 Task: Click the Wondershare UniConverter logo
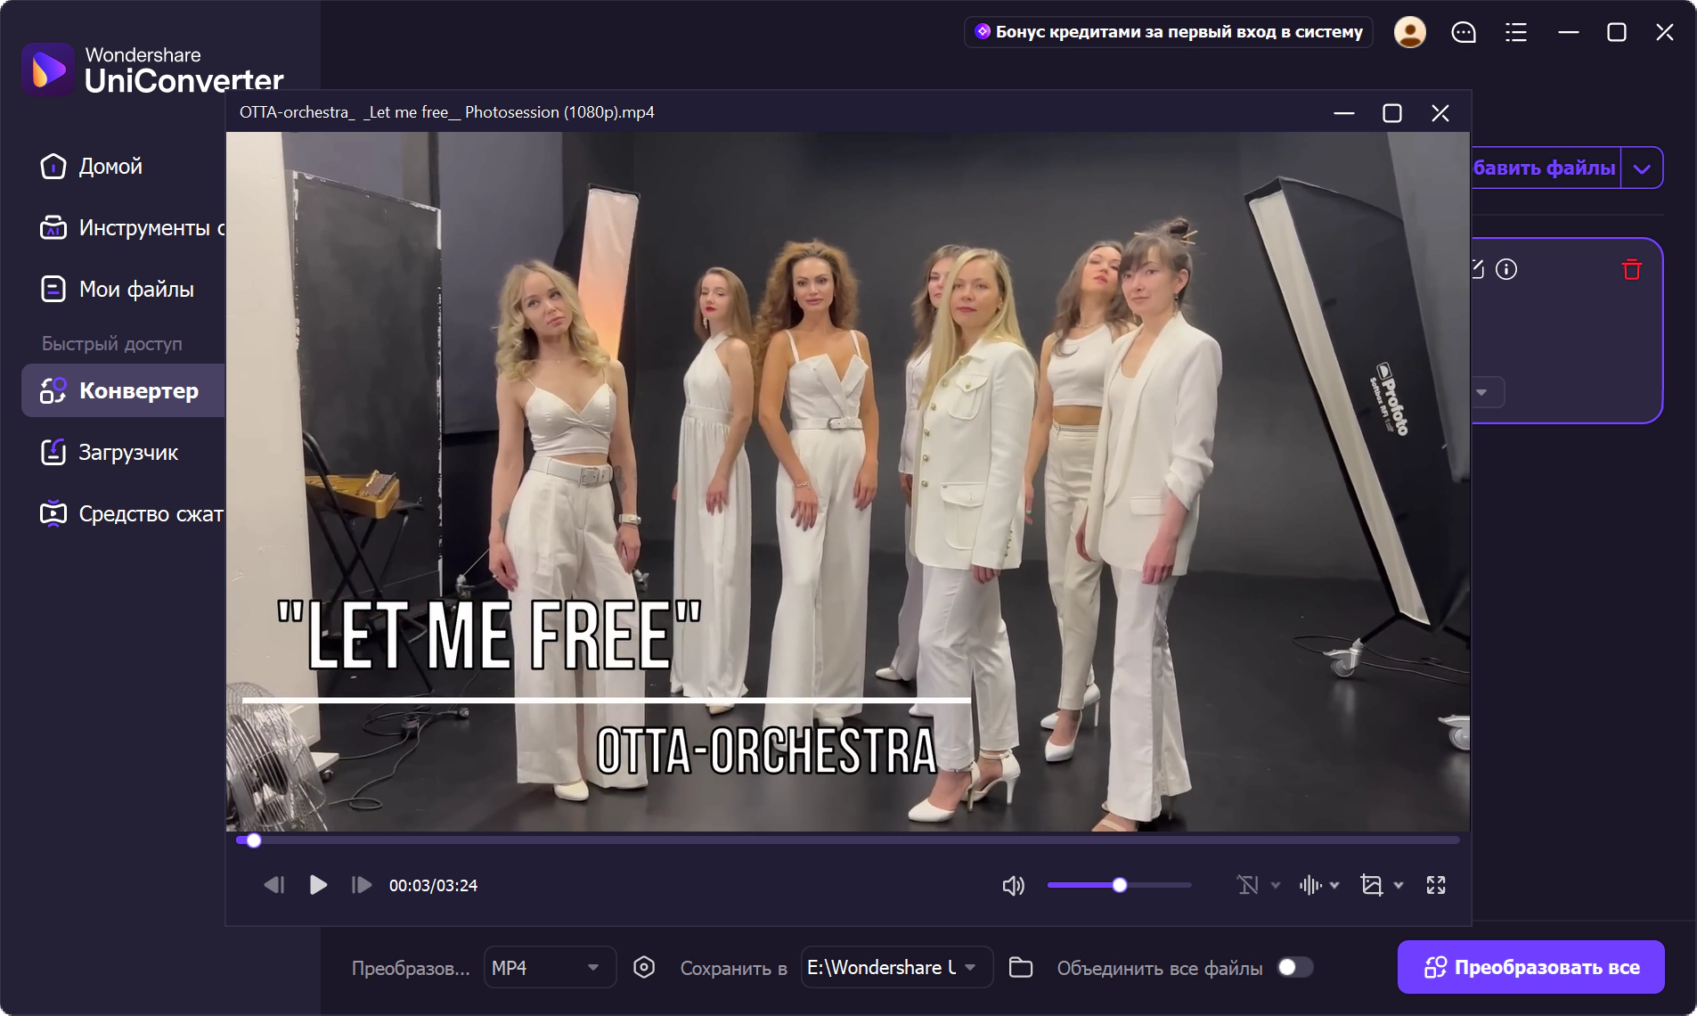[152, 70]
